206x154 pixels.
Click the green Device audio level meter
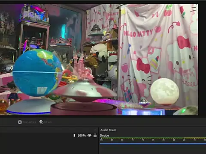tap(153, 138)
